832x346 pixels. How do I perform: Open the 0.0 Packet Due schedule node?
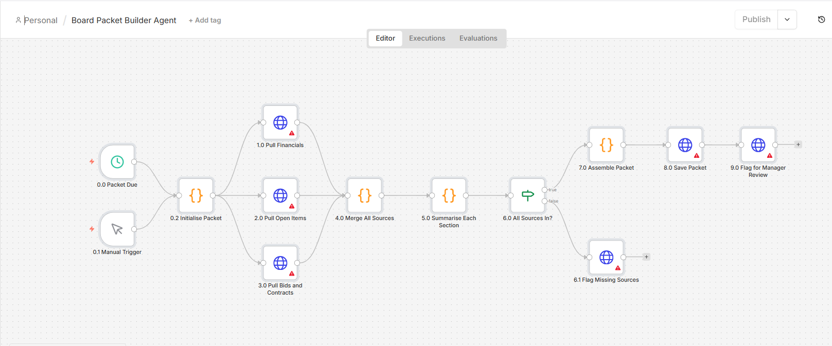[117, 161]
